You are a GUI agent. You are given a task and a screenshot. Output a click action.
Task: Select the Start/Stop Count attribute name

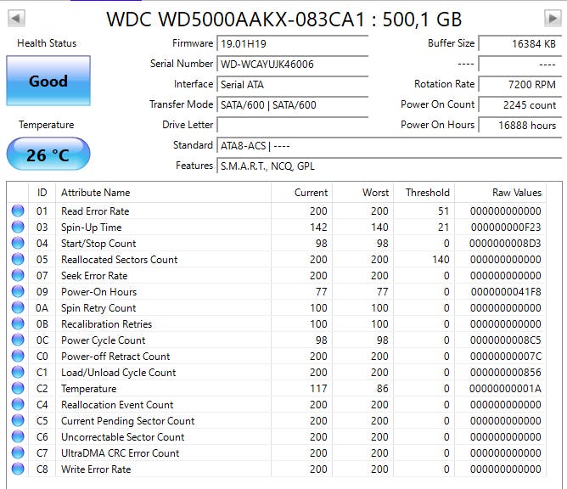tap(98, 244)
